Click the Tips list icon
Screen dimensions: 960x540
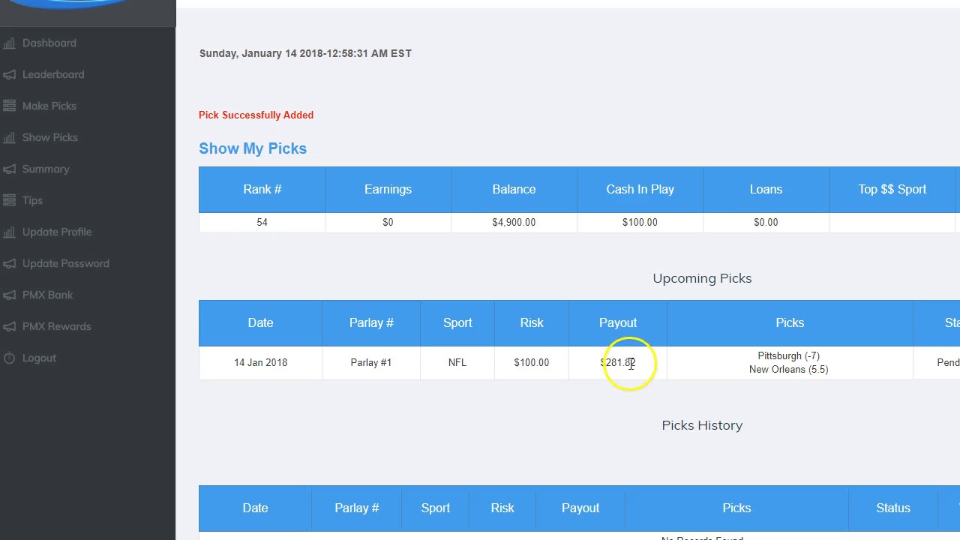[x=9, y=201]
